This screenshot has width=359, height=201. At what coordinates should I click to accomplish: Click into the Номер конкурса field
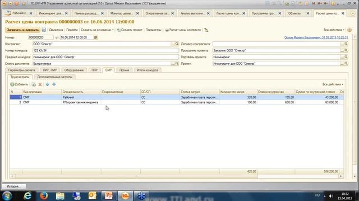(105, 50)
